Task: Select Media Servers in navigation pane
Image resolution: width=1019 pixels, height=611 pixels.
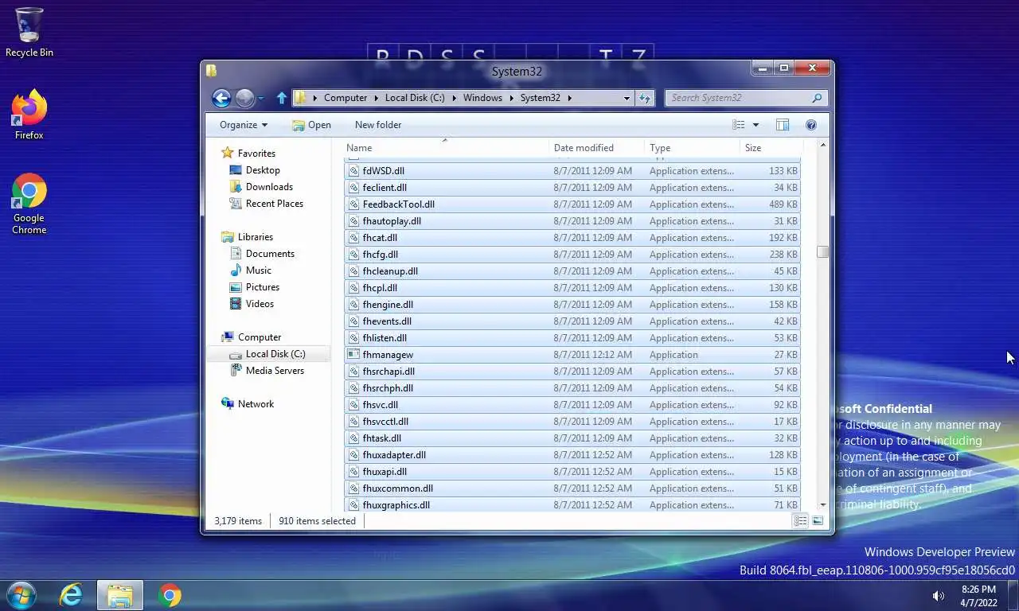Action: point(275,371)
